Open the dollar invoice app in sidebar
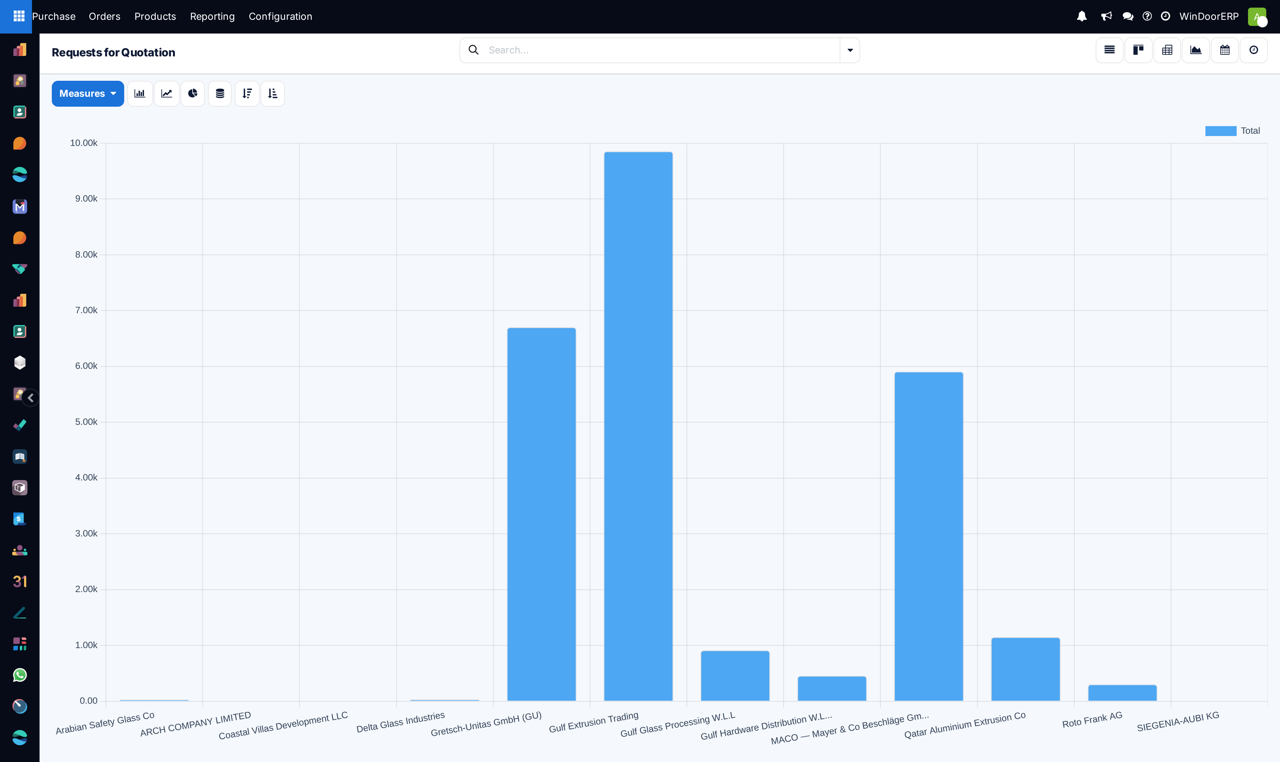 (19, 519)
